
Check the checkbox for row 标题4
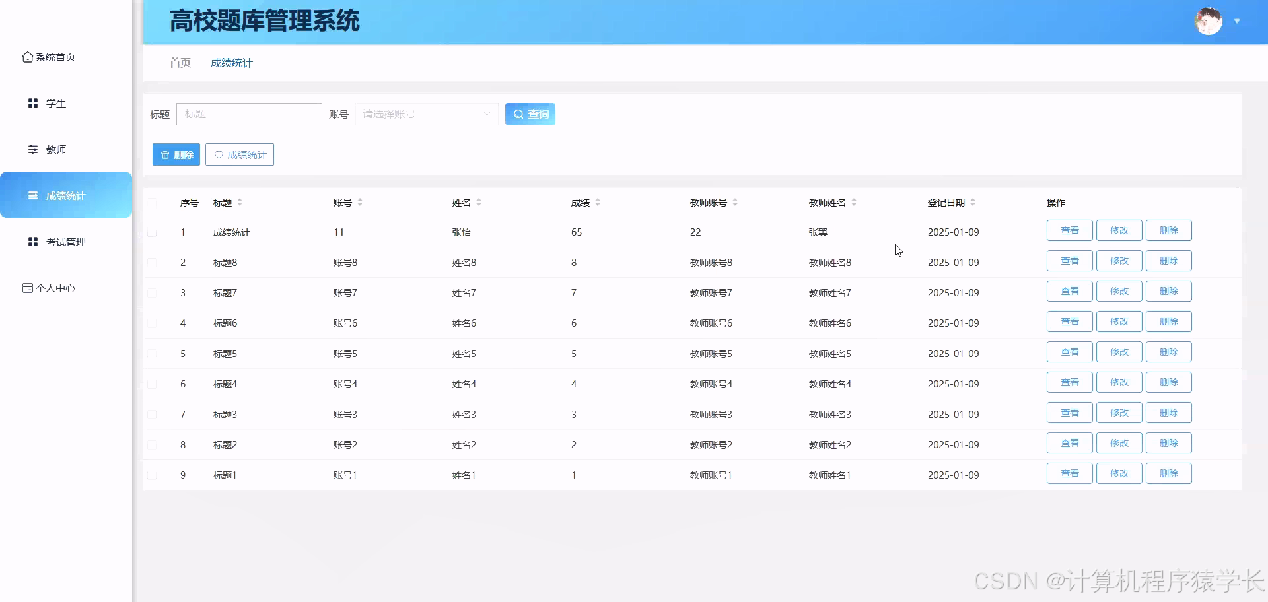point(152,384)
